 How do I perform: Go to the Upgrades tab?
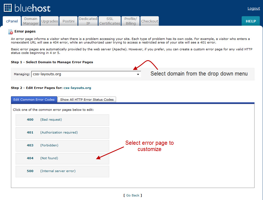[50, 21]
